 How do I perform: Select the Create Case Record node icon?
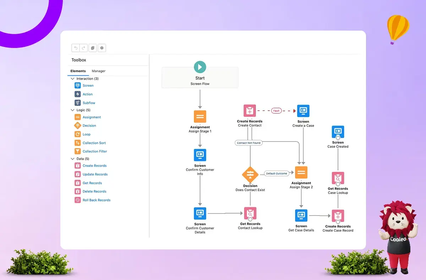(338, 216)
